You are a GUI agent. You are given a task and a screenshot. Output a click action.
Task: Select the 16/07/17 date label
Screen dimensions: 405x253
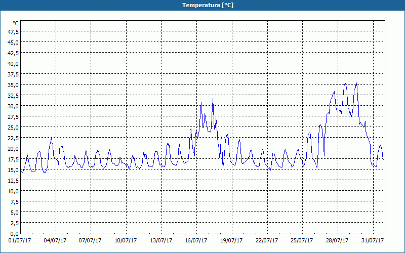pos(196,241)
